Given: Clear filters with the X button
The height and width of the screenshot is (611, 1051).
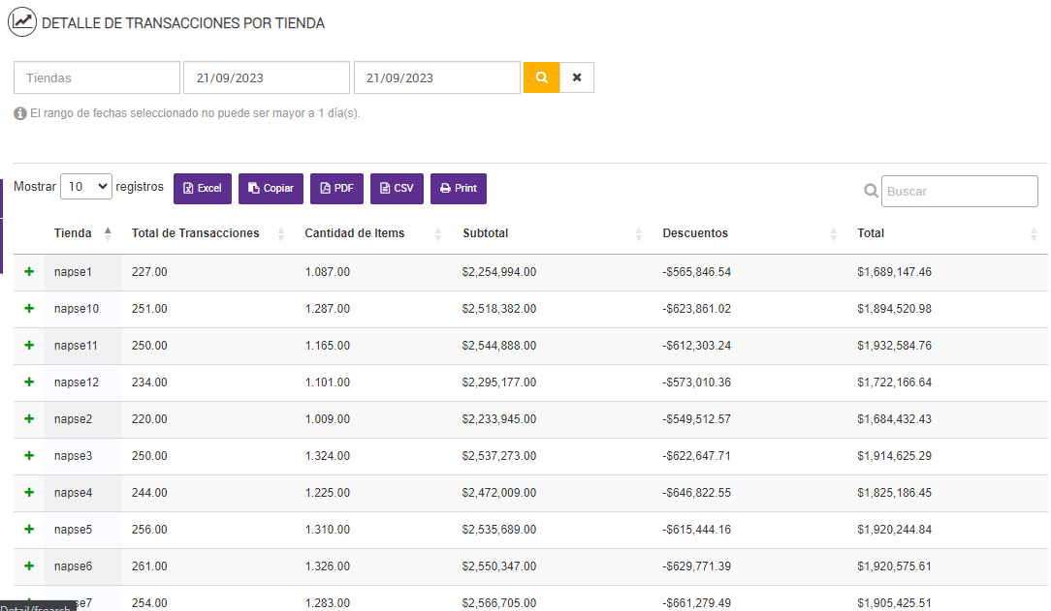Looking at the screenshot, I should [577, 77].
